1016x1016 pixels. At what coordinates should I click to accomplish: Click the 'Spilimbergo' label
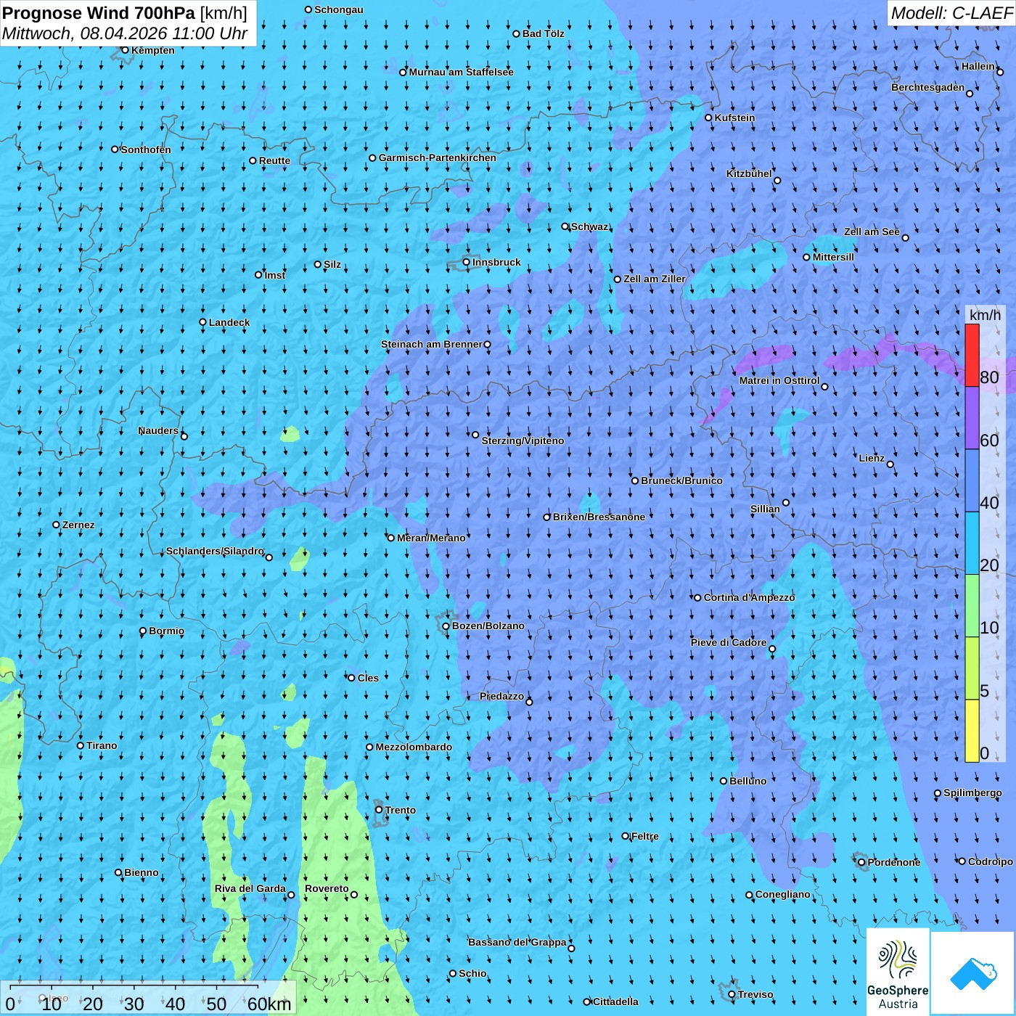(x=972, y=792)
